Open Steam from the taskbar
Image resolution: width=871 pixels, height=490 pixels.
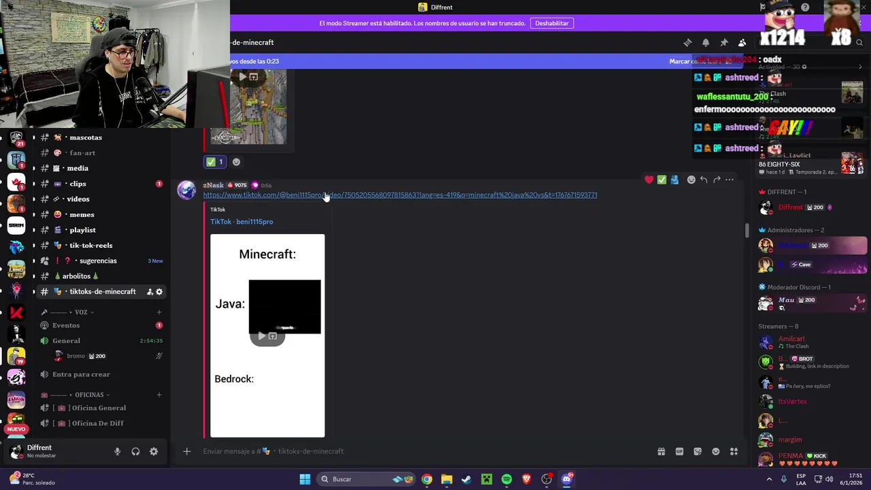[466, 479]
